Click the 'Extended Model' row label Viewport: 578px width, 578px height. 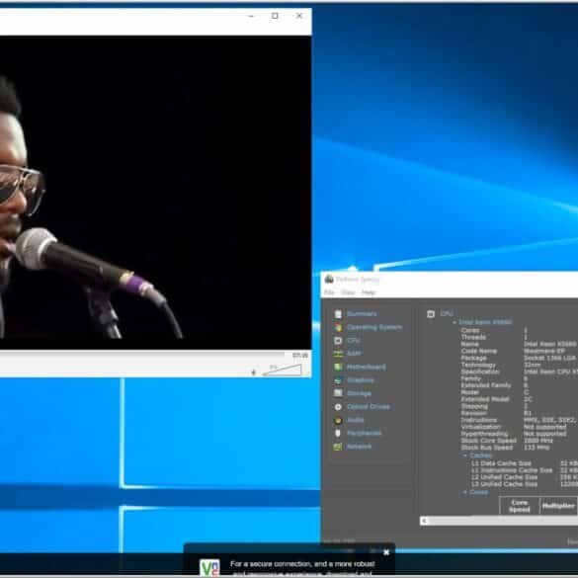[485, 399]
